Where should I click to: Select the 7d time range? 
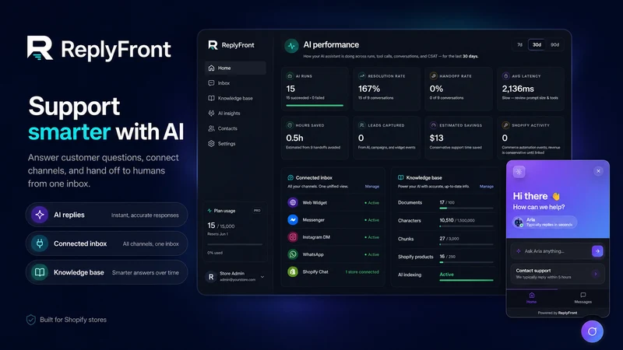tap(519, 45)
